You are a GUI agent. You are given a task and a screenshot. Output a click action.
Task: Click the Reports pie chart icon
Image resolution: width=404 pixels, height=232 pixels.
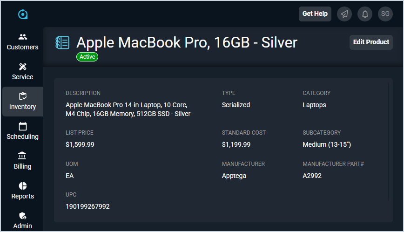click(x=22, y=186)
